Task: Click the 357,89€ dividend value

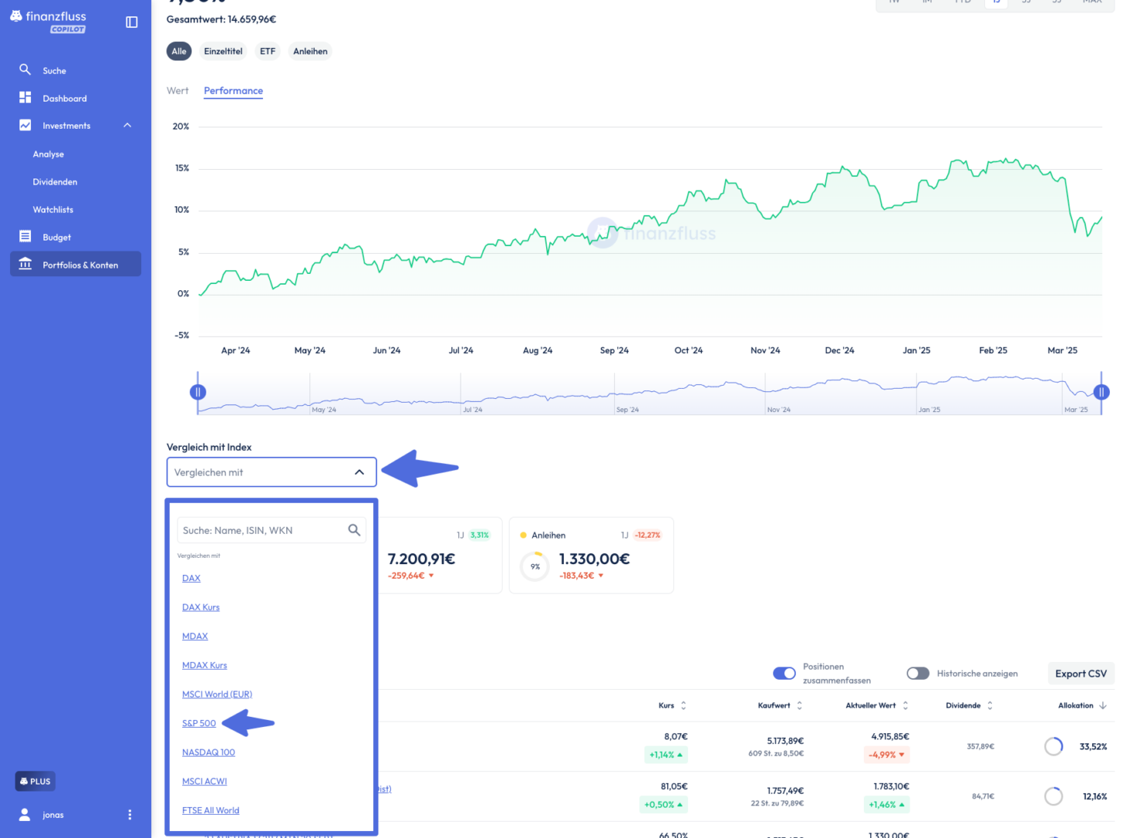Action: click(x=980, y=746)
